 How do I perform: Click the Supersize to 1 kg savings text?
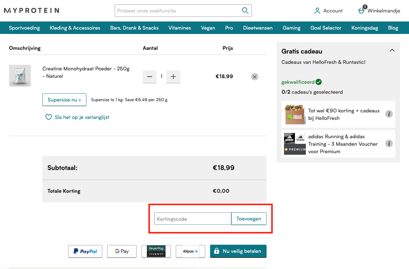(129, 100)
